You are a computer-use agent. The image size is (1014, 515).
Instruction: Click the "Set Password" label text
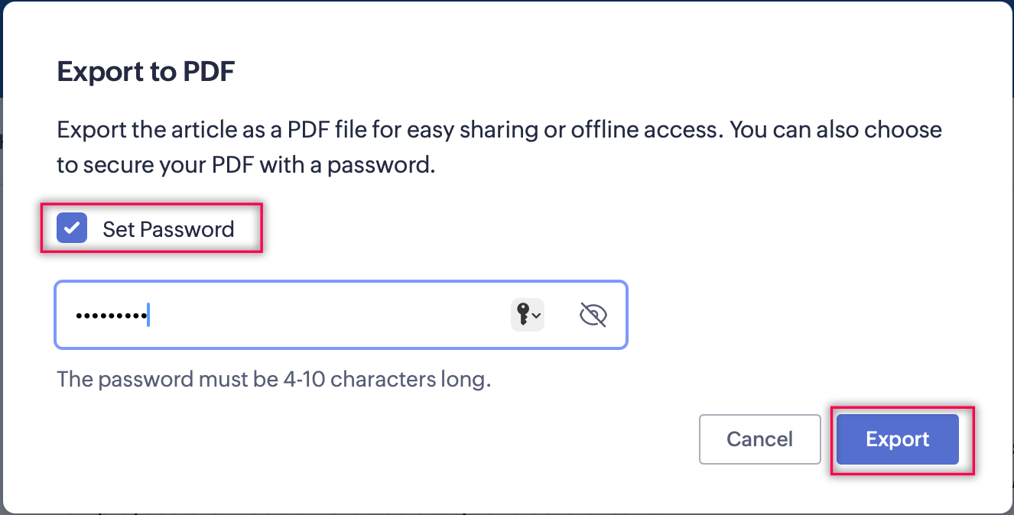168,229
